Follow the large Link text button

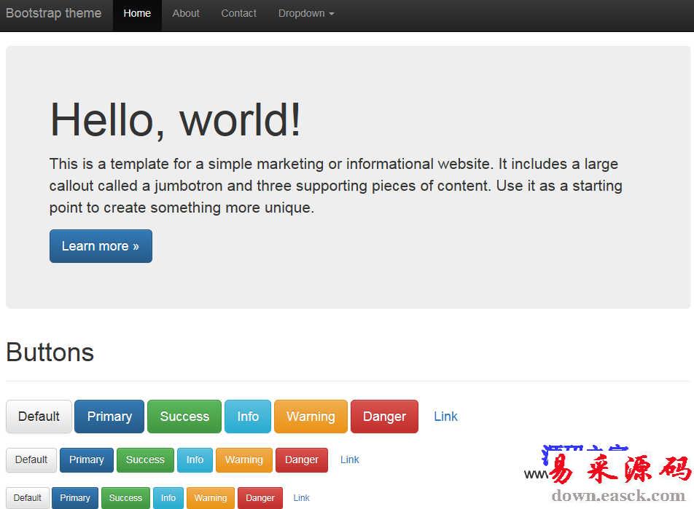click(445, 417)
